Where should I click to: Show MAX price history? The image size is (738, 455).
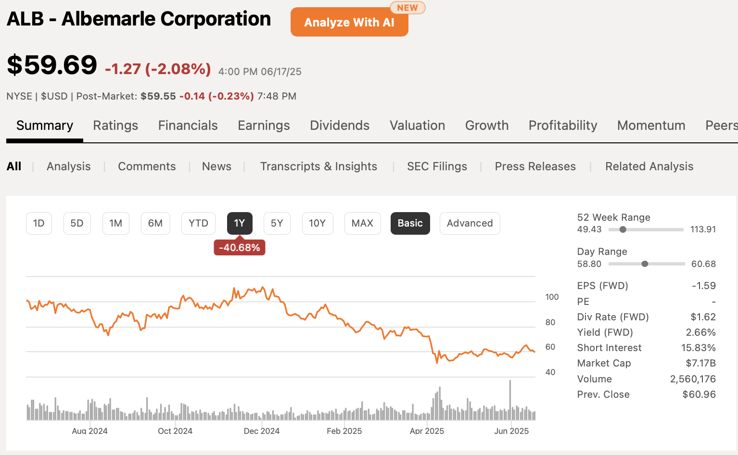point(362,223)
